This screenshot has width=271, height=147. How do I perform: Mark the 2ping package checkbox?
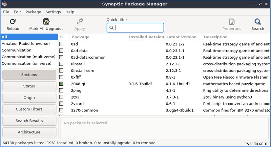pos(61,90)
